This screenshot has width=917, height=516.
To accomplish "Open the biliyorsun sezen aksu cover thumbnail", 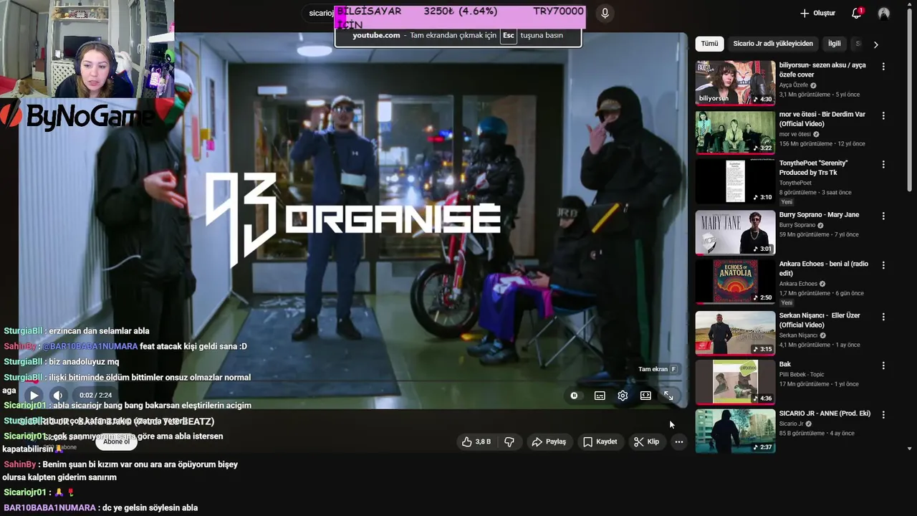I will pos(735,82).
